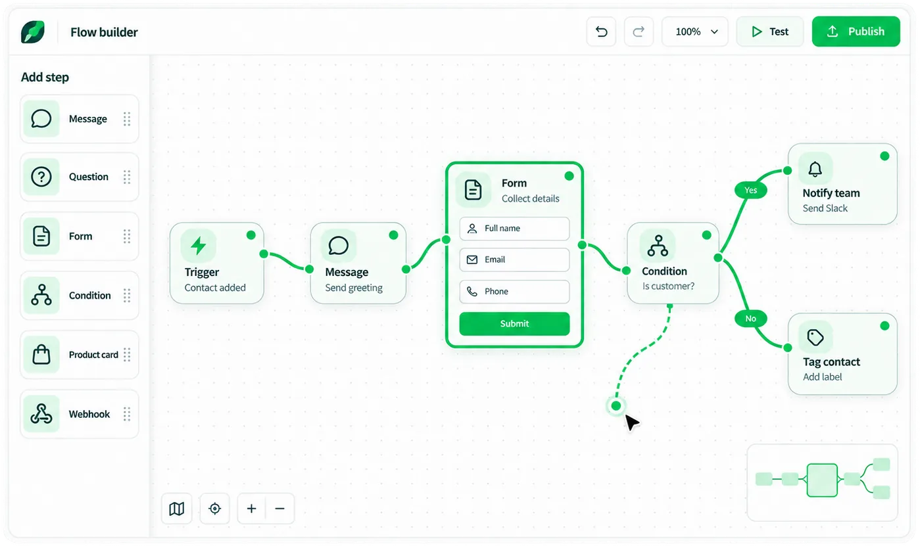Select the Product card step
This screenshot has height=546, width=920.
tap(80, 355)
